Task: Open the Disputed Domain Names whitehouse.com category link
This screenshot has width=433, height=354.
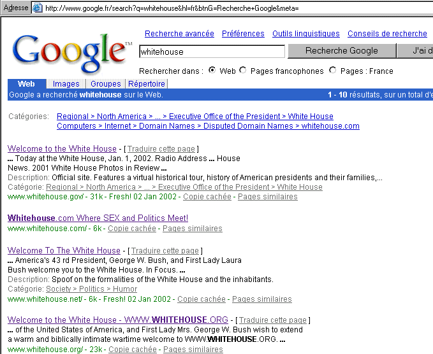Action: point(209,126)
